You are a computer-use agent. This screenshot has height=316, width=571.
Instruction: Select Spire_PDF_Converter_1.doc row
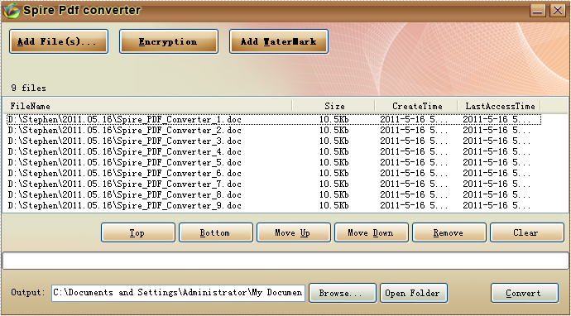pos(273,119)
